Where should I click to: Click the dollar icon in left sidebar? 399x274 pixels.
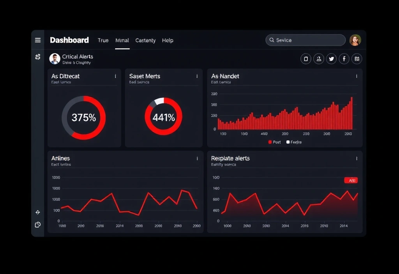pyautogui.click(x=38, y=57)
